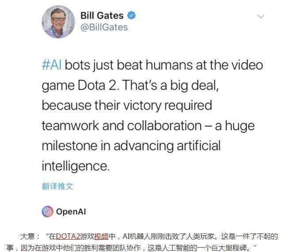Open Bill Gates' profile avatar photo
This screenshot has height=252, width=283.
(58, 22)
